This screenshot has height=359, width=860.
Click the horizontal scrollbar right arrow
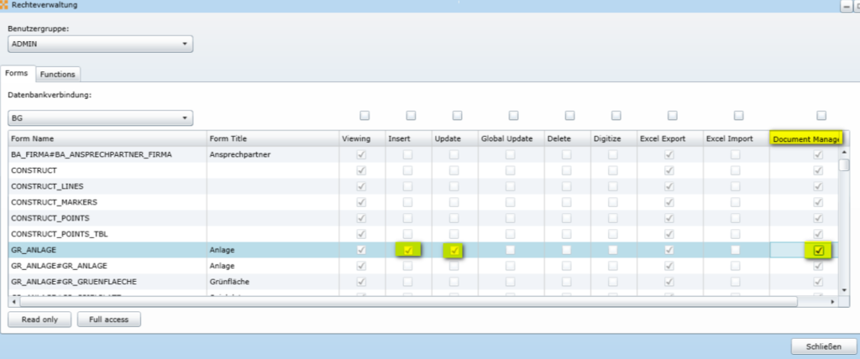click(x=832, y=301)
